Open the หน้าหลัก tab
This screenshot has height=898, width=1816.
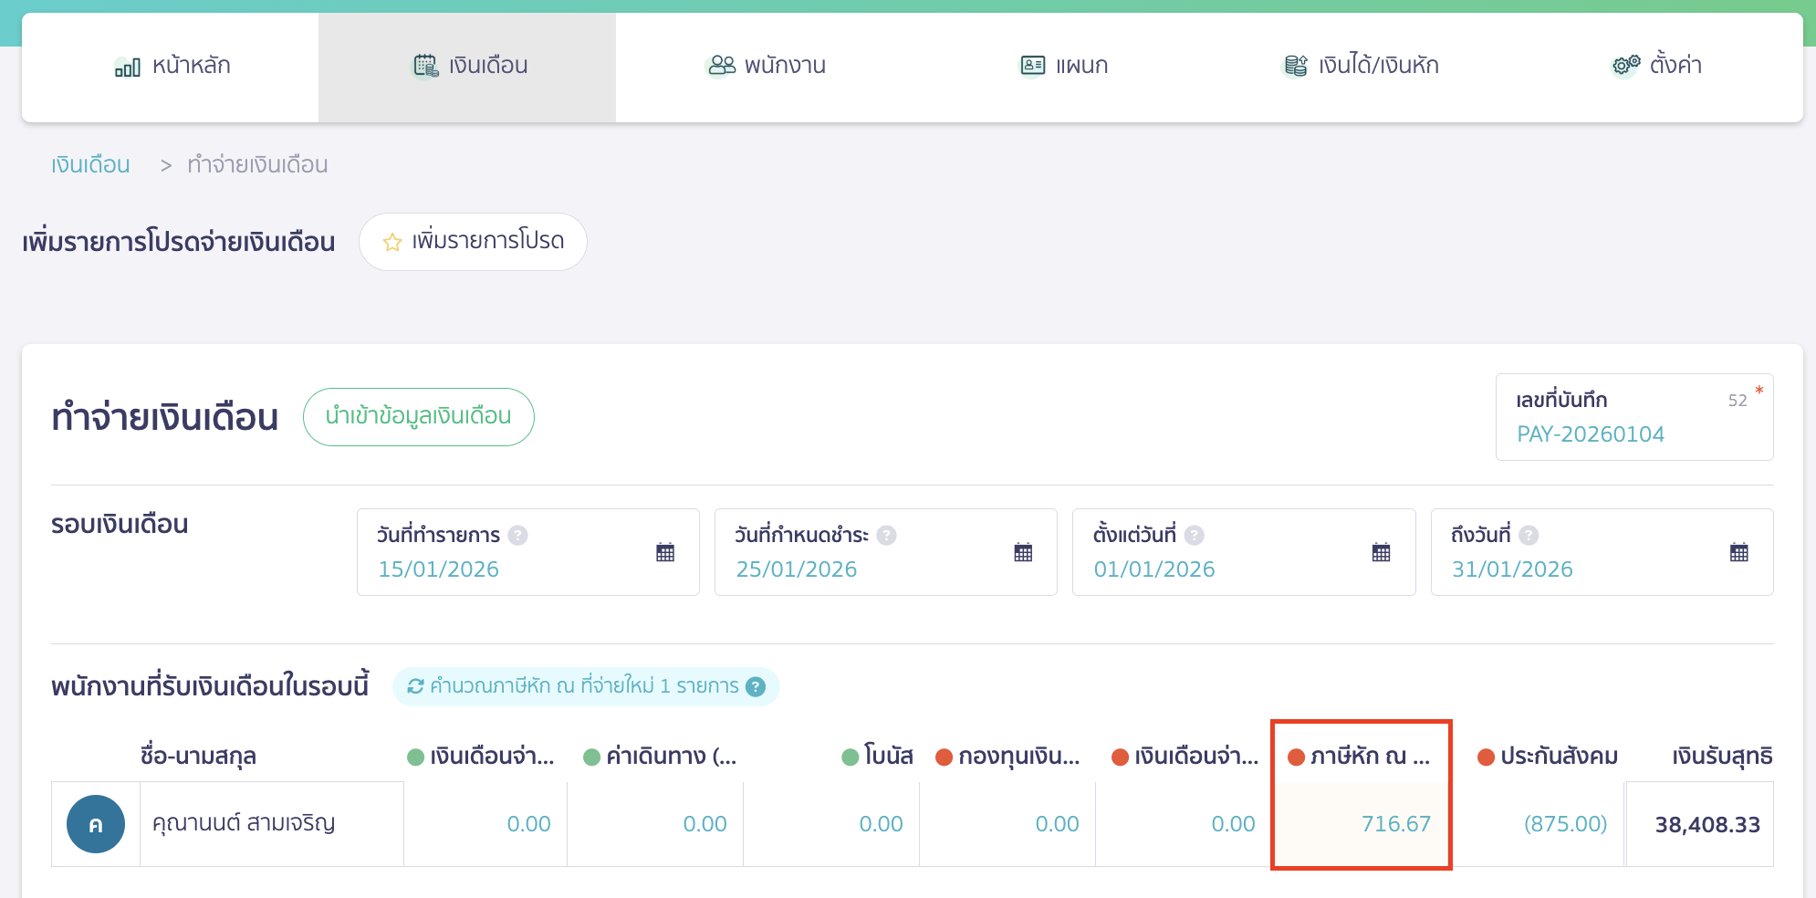click(172, 66)
